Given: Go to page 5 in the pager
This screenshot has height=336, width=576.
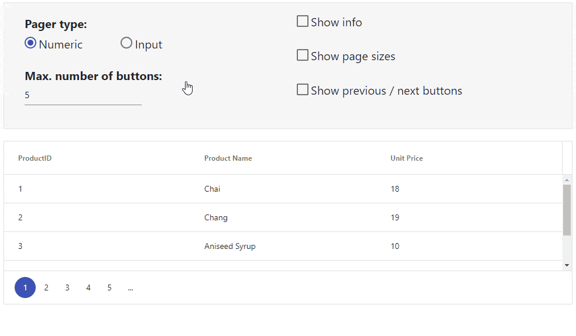Looking at the screenshot, I should (x=109, y=287).
